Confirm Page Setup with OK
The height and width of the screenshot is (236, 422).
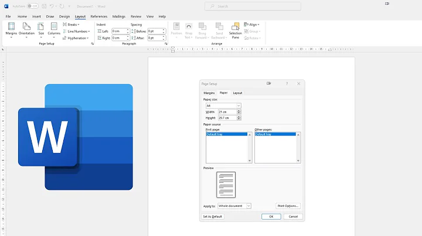pos(271,216)
